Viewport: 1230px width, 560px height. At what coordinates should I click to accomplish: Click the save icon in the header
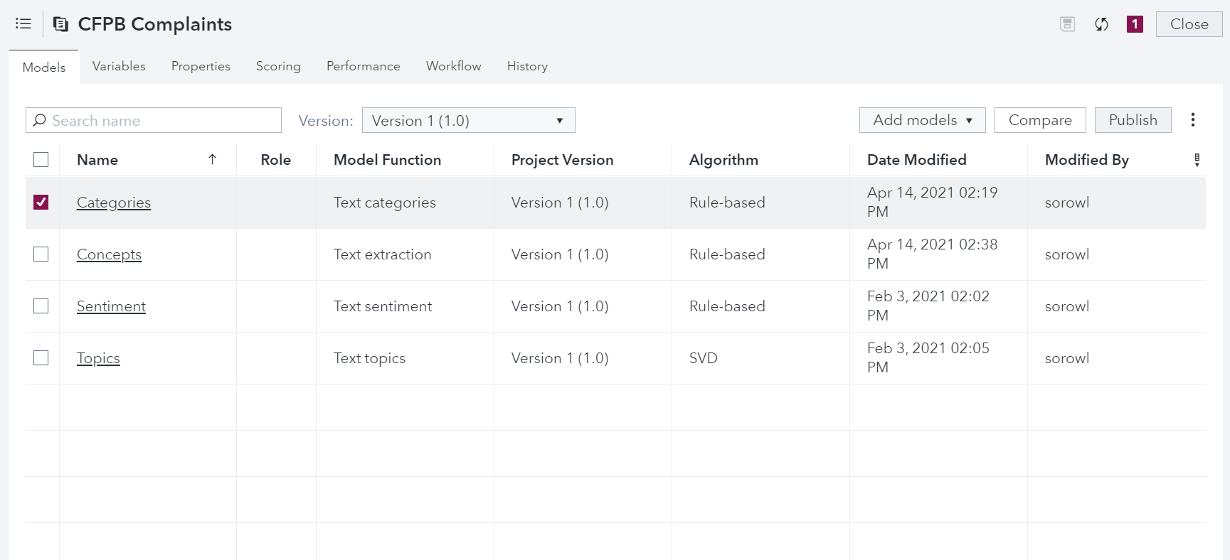click(1067, 24)
